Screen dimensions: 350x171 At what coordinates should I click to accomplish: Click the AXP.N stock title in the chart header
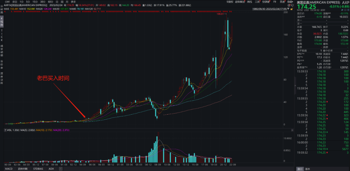click(x=26, y=5)
